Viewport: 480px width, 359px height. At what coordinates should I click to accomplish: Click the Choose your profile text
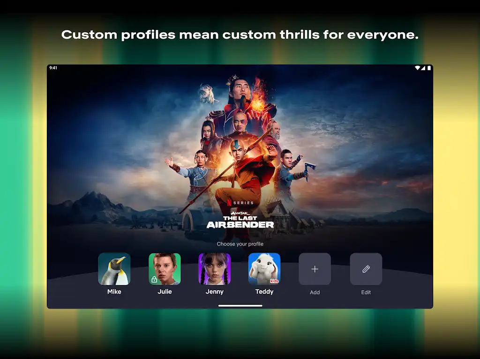(240, 244)
